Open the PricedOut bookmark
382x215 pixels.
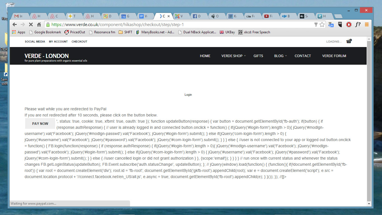(x=75, y=32)
